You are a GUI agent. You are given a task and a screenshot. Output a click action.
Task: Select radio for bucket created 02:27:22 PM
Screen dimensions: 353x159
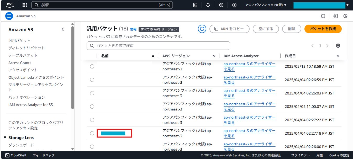pos(92,120)
